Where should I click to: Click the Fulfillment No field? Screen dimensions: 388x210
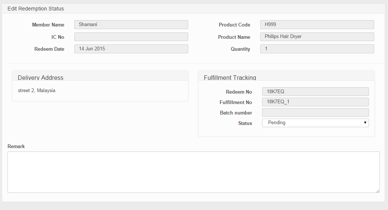315,102
